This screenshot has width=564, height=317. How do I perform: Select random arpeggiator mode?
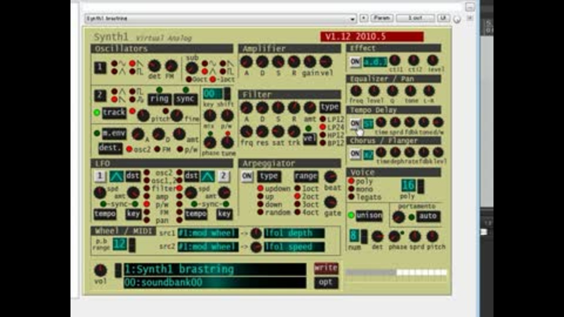260,212
